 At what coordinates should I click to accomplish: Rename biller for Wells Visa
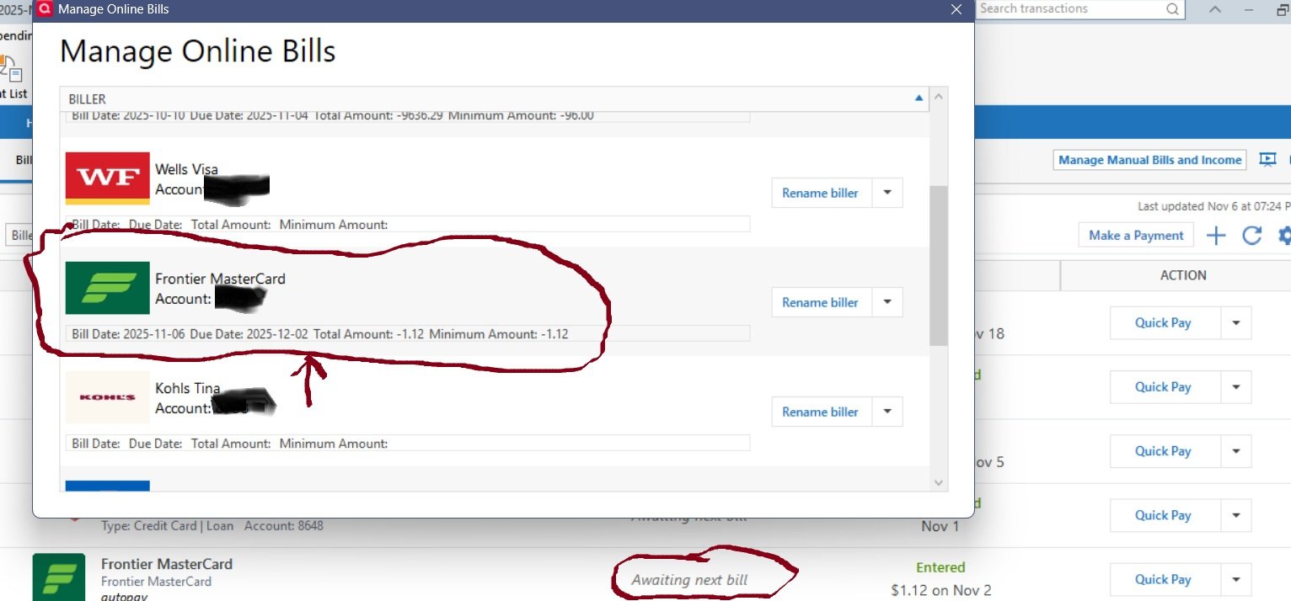[820, 193]
